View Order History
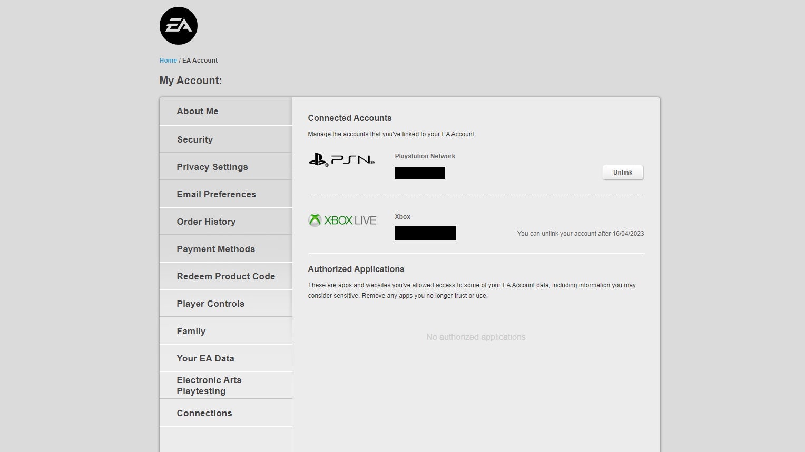 [206, 222]
